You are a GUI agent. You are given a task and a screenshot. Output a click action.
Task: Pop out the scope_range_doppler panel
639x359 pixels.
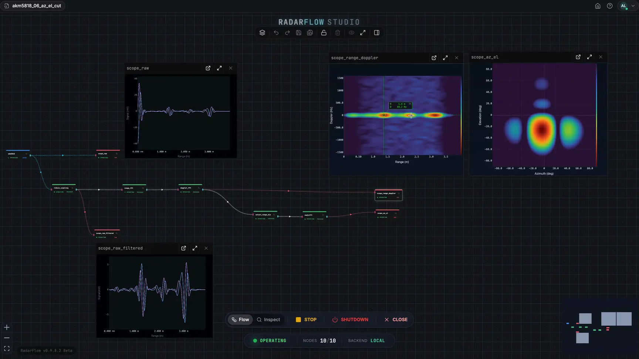(x=434, y=58)
